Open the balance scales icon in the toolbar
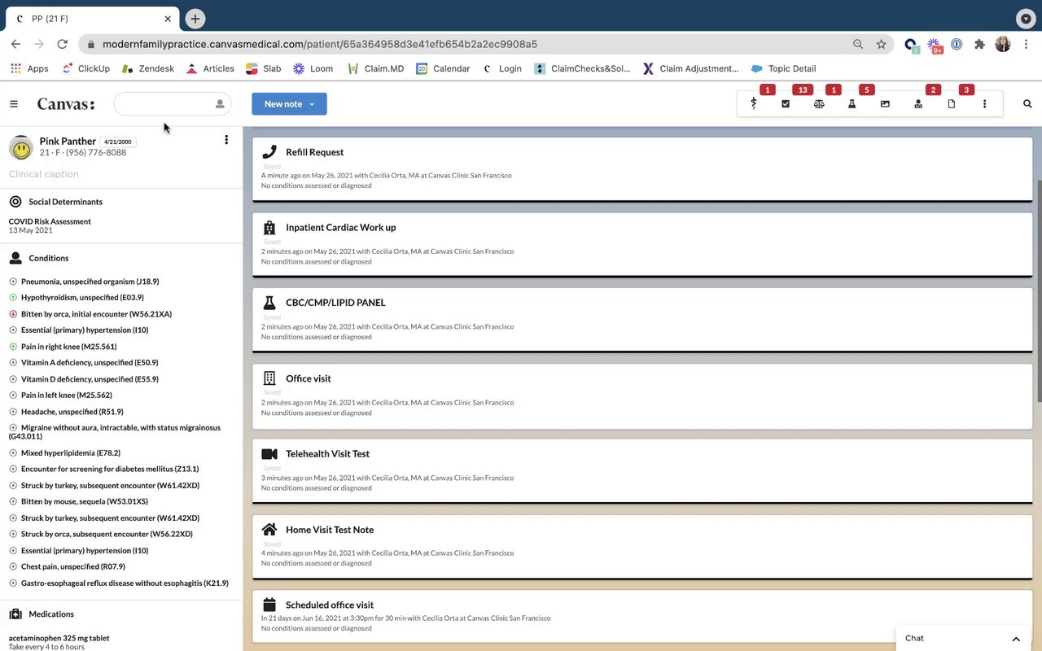 click(819, 104)
